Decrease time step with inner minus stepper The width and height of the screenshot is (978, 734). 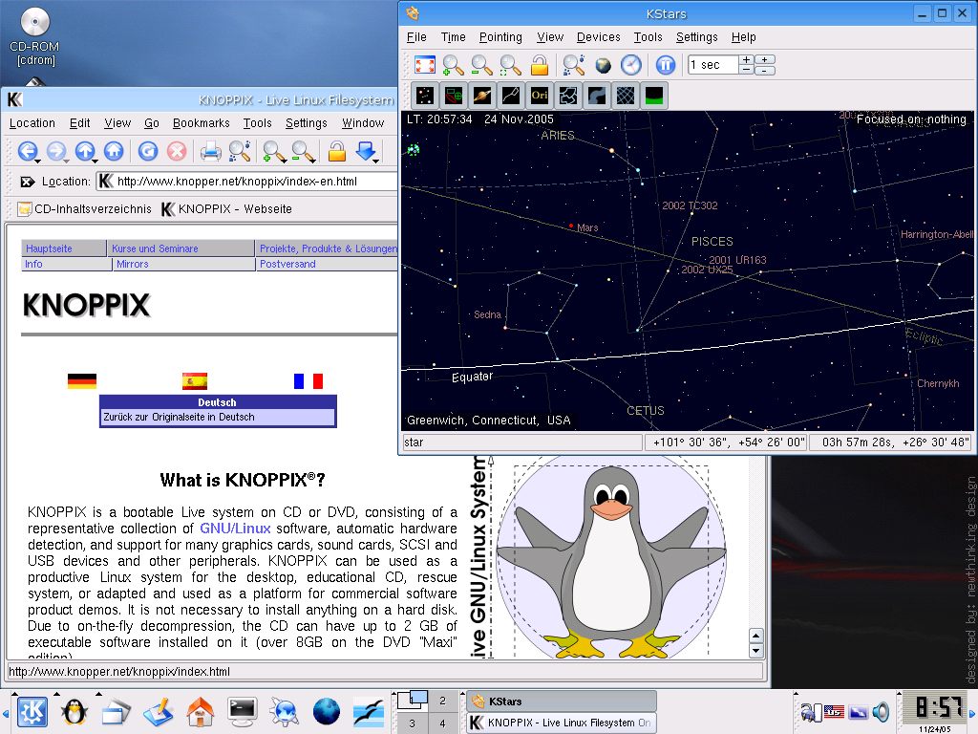(x=746, y=70)
